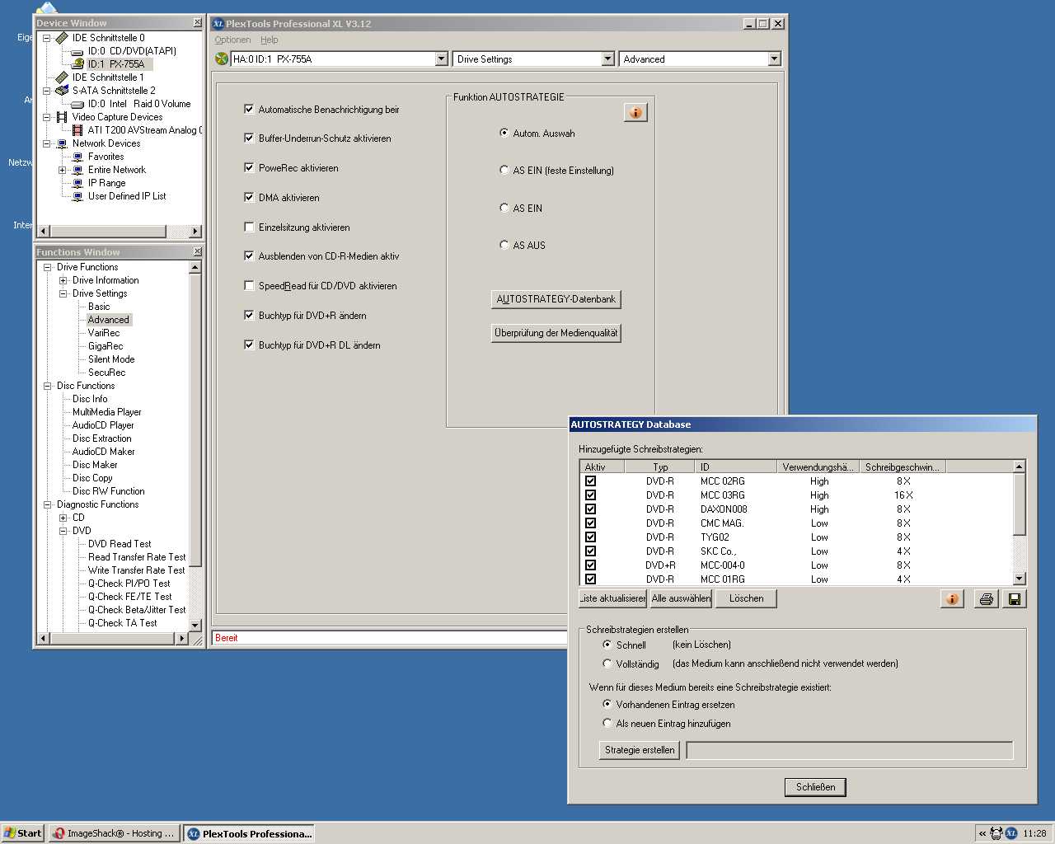1055x844 pixels.
Task: Expand hidden system tray icons chevron
Action: pyautogui.click(x=982, y=833)
